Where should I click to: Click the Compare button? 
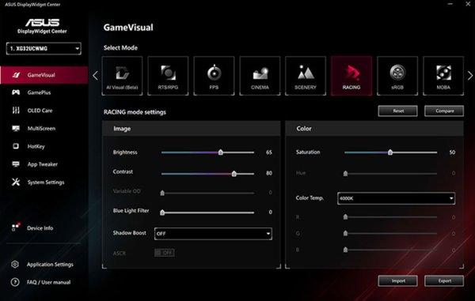click(444, 111)
